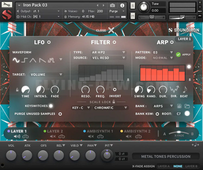Open the filter TYPE AR HP2 dropdown

[x=109, y=52]
